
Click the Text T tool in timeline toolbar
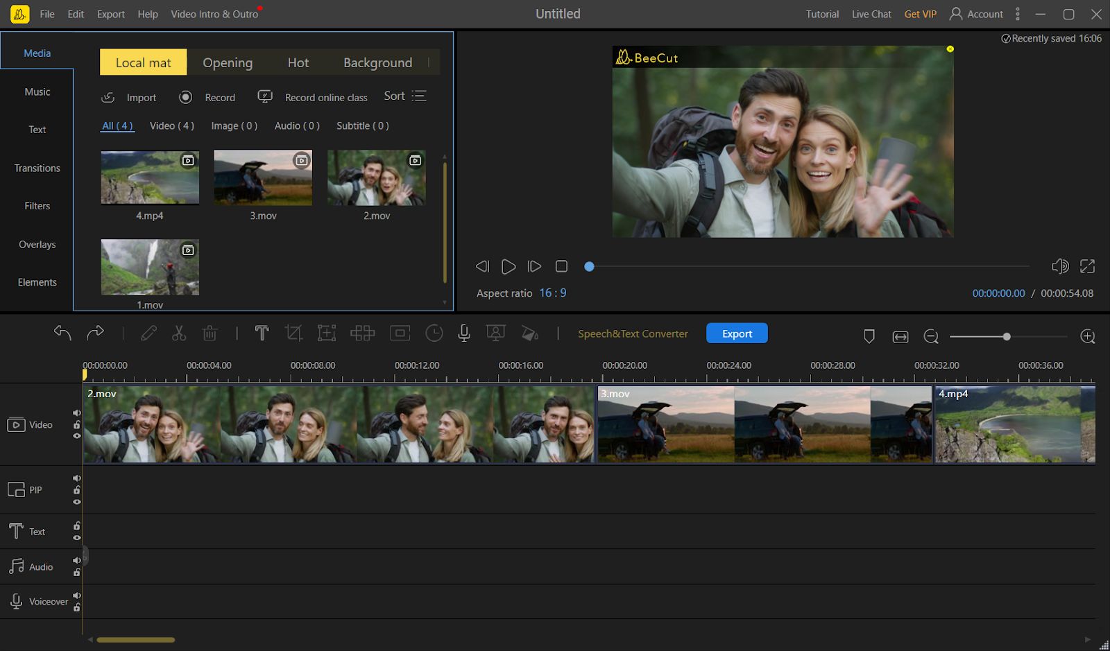(262, 333)
